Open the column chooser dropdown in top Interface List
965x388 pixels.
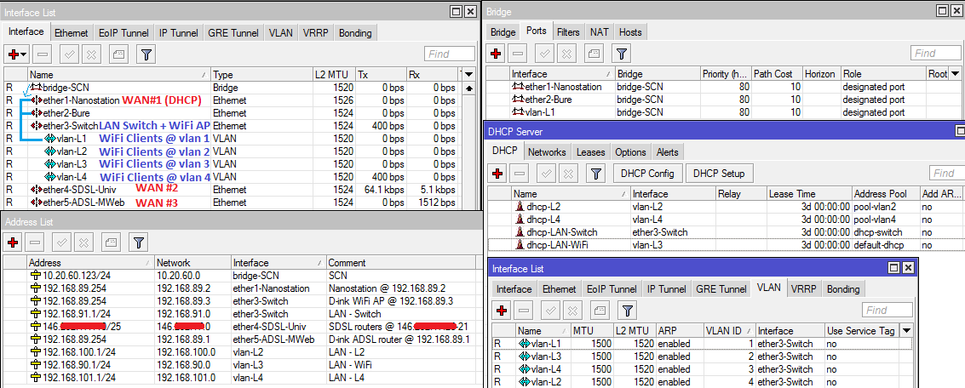tap(469, 74)
